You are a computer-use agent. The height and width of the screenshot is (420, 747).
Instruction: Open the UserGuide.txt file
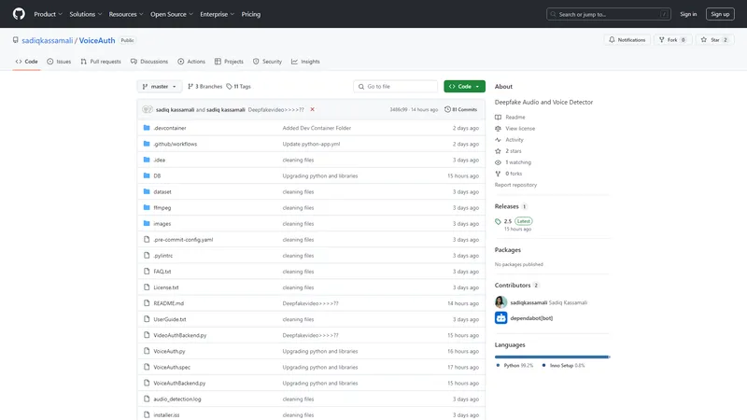(x=170, y=319)
